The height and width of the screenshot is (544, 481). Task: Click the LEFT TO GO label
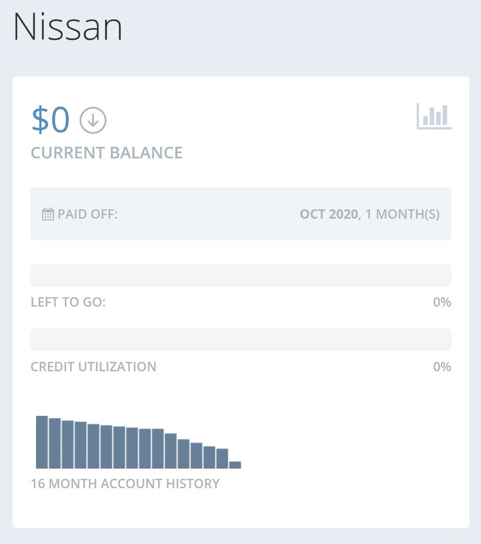[x=68, y=302]
